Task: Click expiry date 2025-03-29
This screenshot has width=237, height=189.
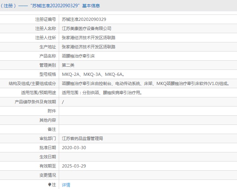Action: tap(74, 166)
